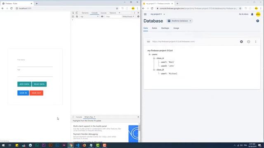Viewport: 264px width, 148px height.
Task: Open console settings gear icon
Action: coord(138,16)
